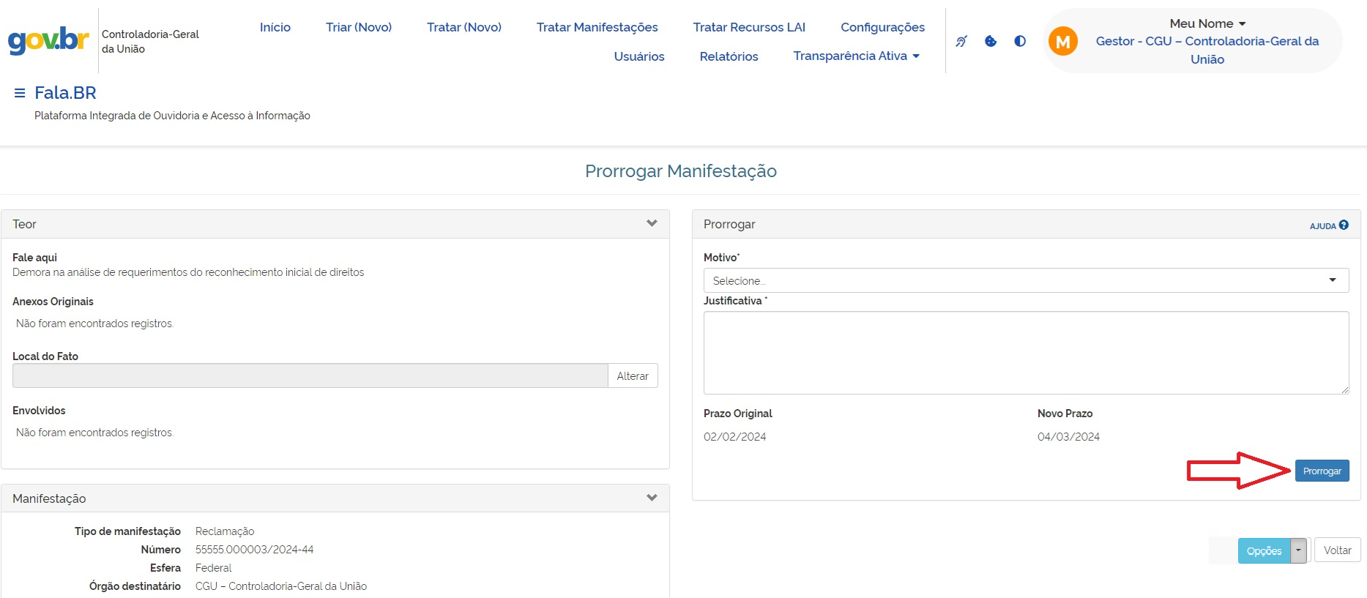Open the Relatórios menu item
Screen dimensions: 1367x598
[x=729, y=56]
